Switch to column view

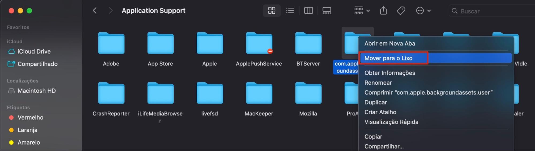308,11
